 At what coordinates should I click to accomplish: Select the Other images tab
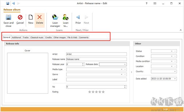pyautogui.click(x=60, y=37)
